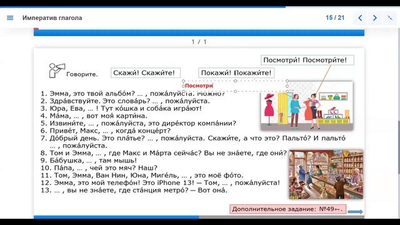This screenshot has height=225, width=400.
Task: Click the megaphone speaker icon
Action: tap(57, 71)
